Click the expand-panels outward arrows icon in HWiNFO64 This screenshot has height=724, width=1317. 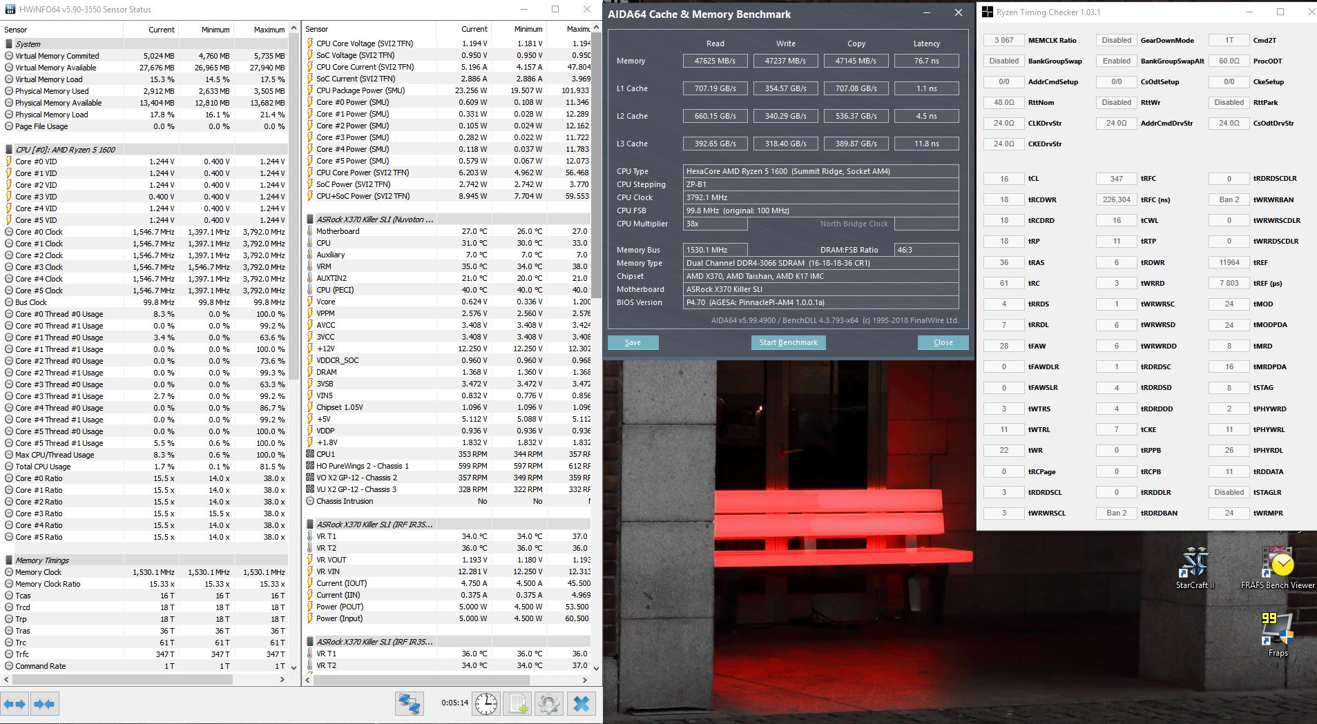coord(15,704)
